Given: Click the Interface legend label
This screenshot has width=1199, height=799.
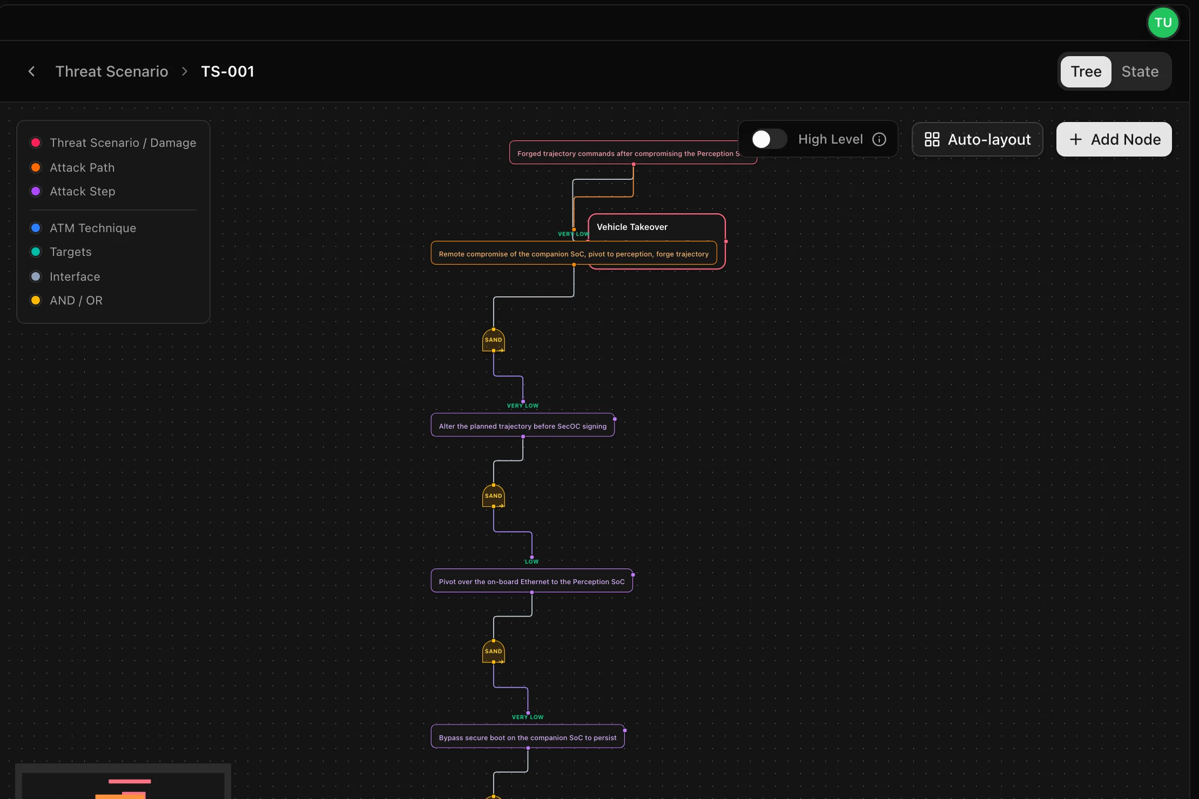Looking at the screenshot, I should [75, 276].
